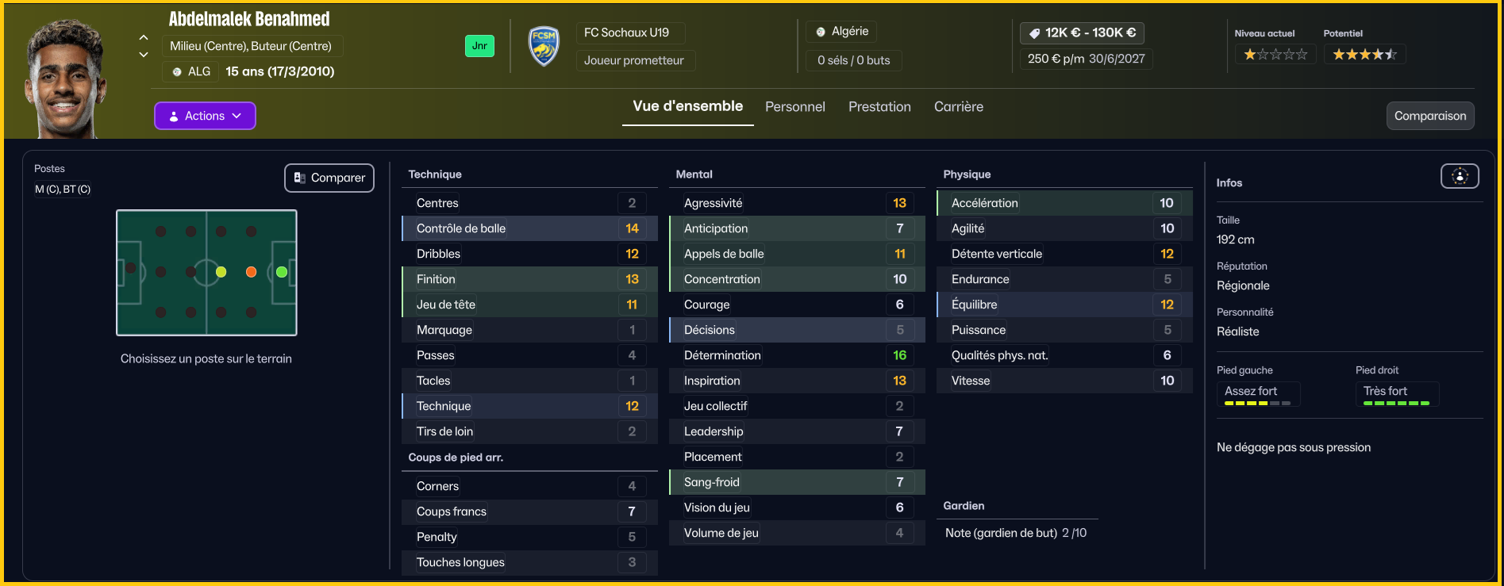Switch to the Personnel tab
Image resolution: width=1504 pixels, height=586 pixels.
(794, 107)
